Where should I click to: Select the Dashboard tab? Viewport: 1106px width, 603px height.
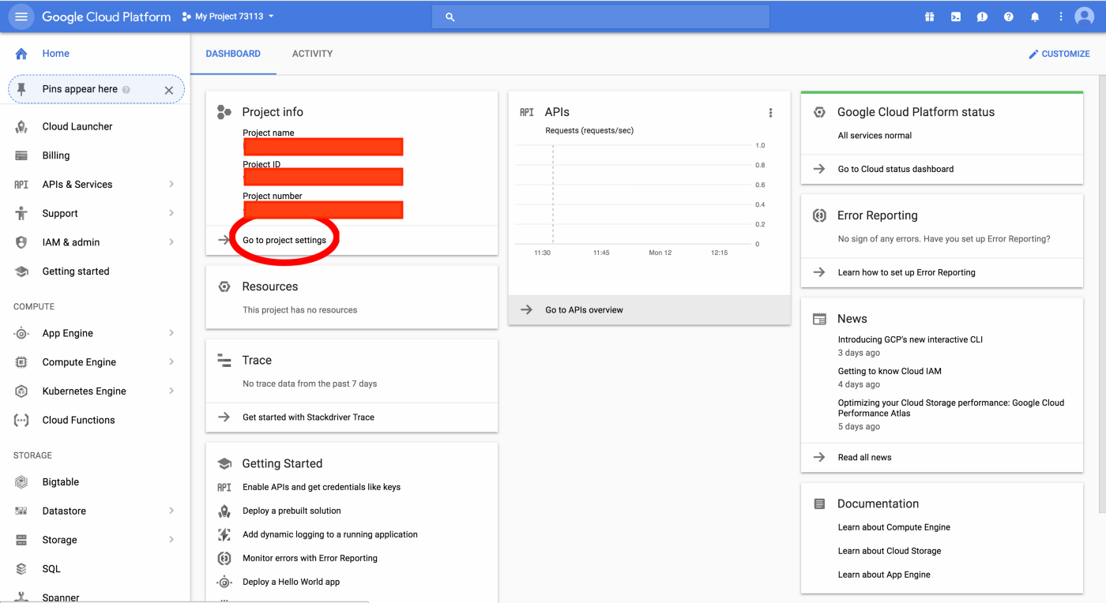[x=233, y=54]
